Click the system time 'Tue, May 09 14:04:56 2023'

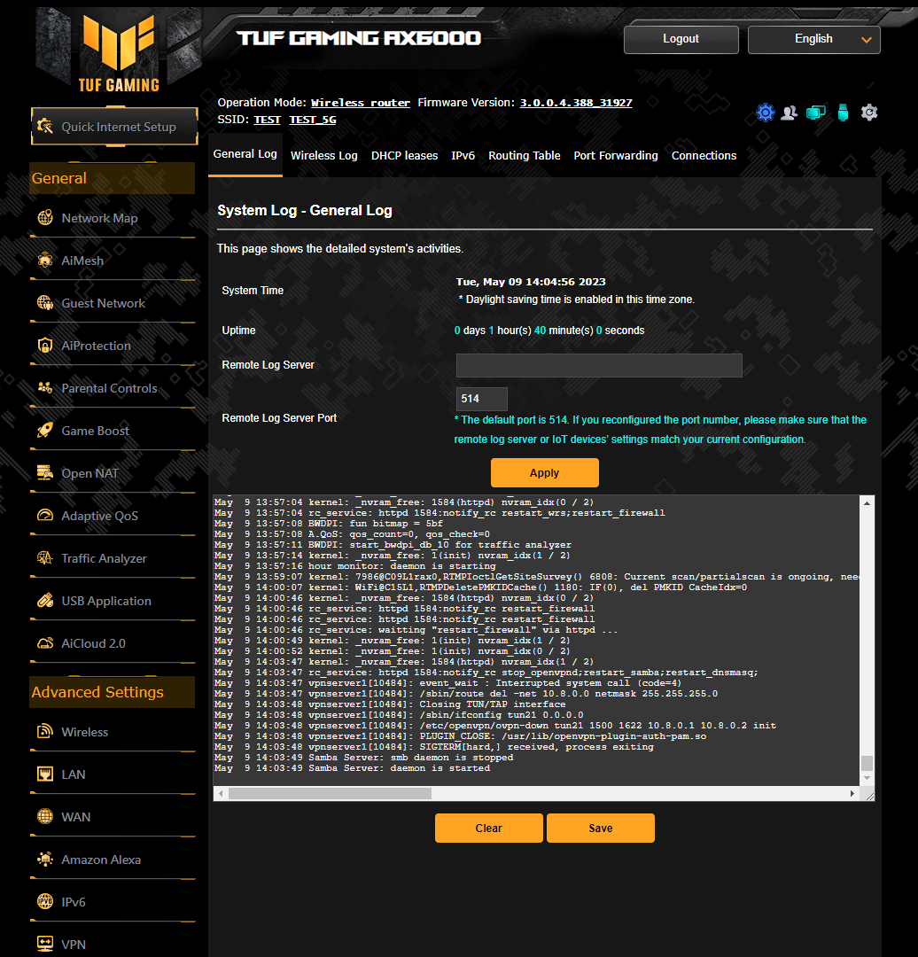(x=531, y=282)
